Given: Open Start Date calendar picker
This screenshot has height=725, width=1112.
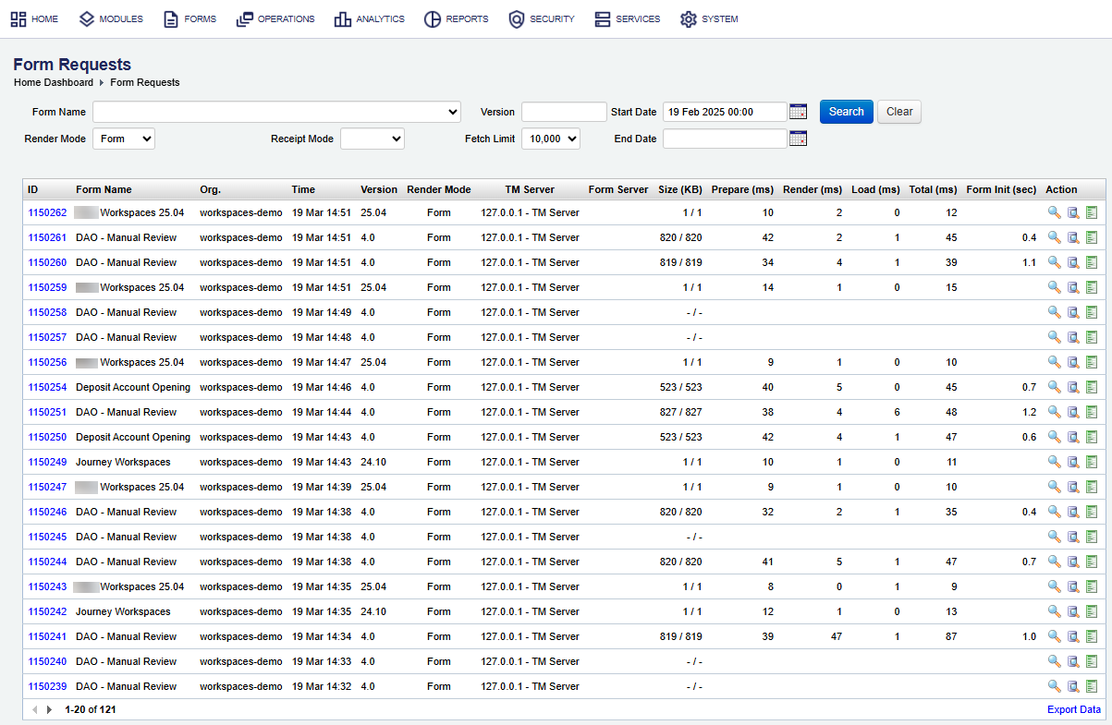Looking at the screenshot, I should pyautogui.click(x=799, y=112).
